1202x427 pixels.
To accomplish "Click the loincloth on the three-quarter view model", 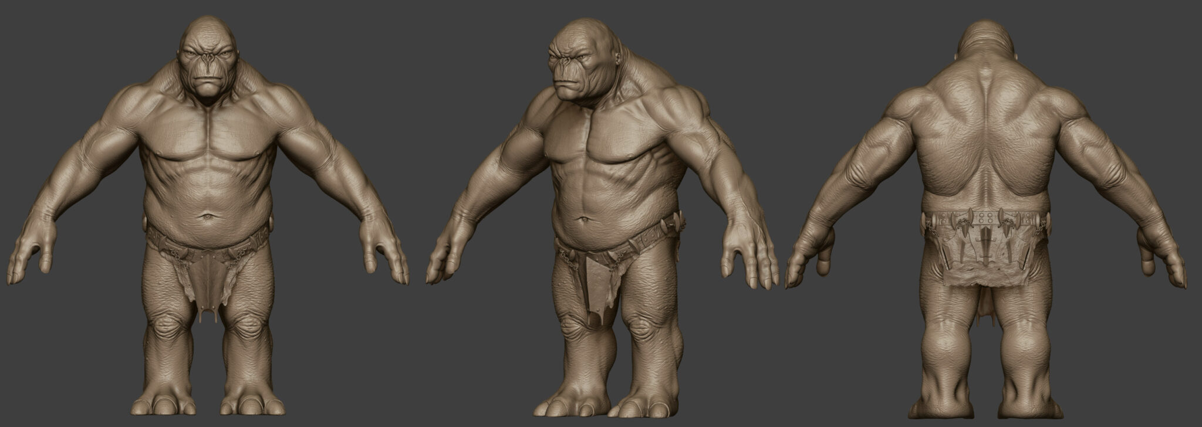I will pyautogui.click(x=599, y=287).
